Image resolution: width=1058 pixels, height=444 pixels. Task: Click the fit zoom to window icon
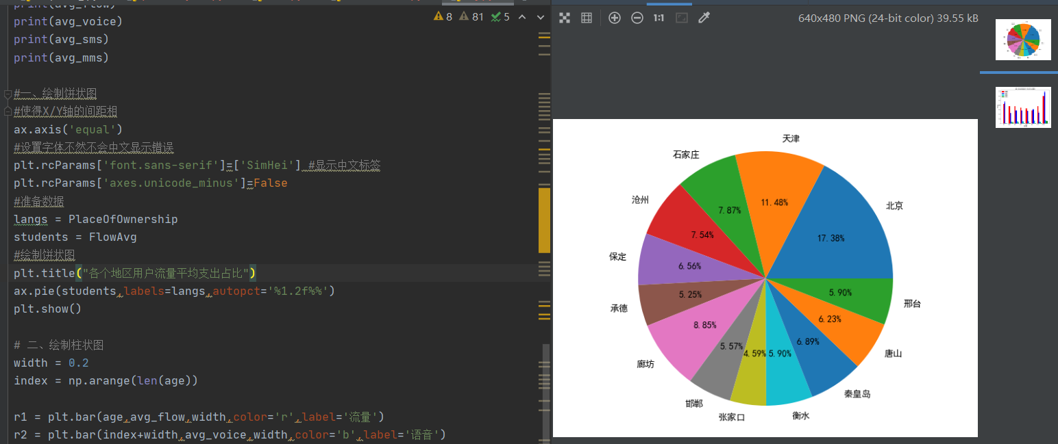pyautogui.click(x=682, y=18)
